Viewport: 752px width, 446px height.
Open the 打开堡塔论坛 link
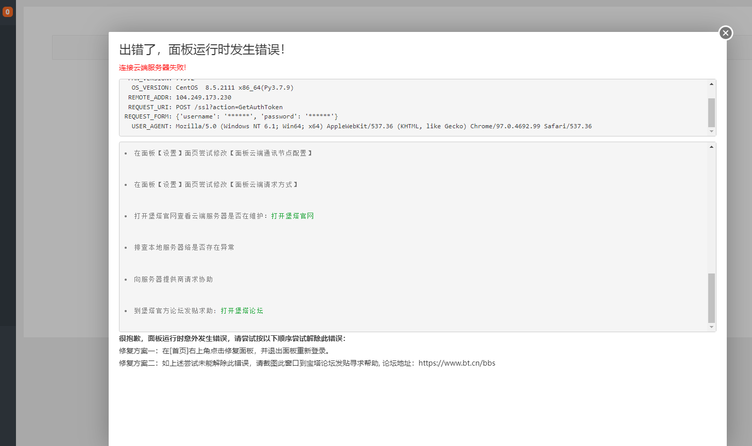tap(242, 311)
